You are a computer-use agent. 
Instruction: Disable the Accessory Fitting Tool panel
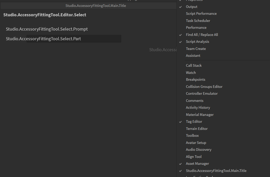[x=216, y=171]
